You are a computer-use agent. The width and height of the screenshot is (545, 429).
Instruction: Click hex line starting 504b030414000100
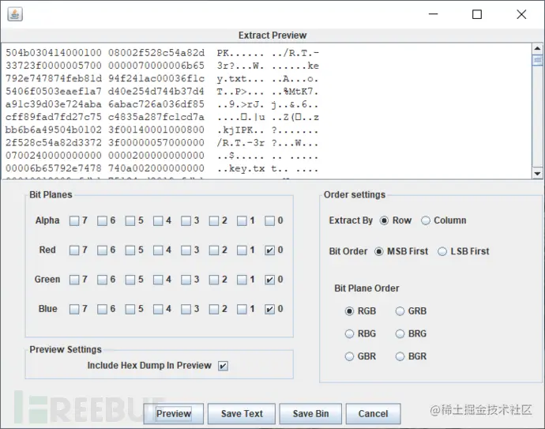point(162,53)
